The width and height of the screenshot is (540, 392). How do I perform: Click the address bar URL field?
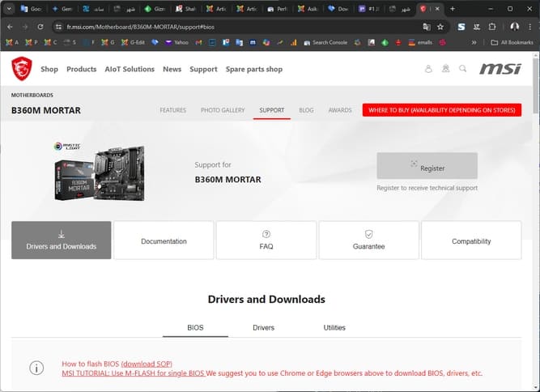point(241,27)
